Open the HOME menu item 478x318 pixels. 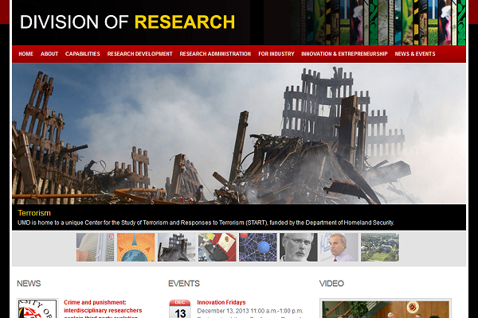[26, 54]
